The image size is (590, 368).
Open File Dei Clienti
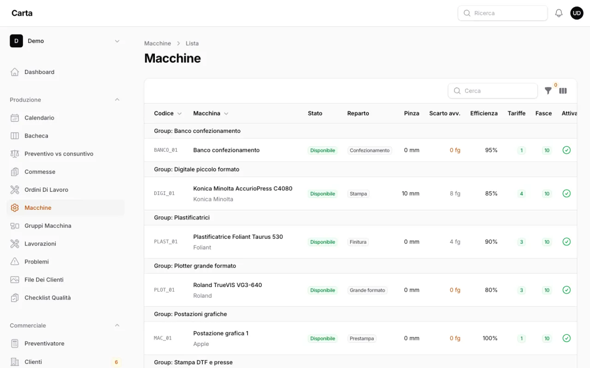tap(65, 280)
